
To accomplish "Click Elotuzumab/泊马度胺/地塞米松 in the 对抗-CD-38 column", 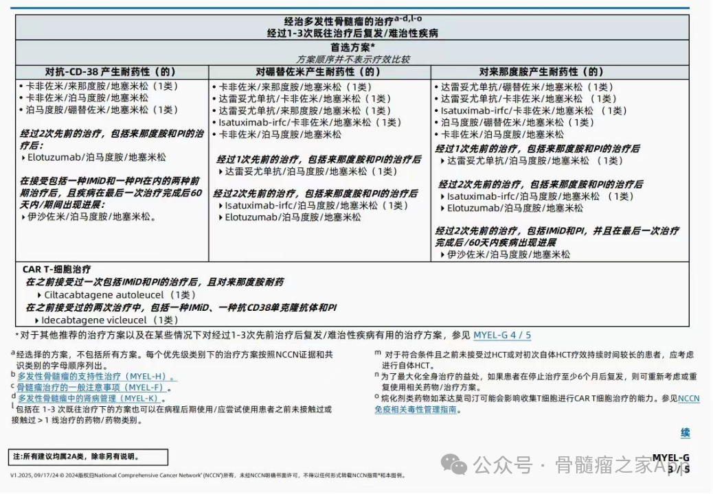I will 96,157.
